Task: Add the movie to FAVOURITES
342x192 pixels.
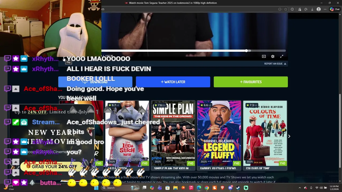Action: coord(251,82)
